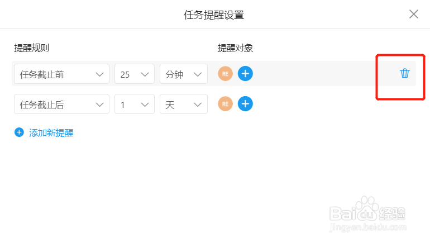Delete the first reminder with the trash icon
The height and width of the screenshot is (242, 430).
coord(404,74)
